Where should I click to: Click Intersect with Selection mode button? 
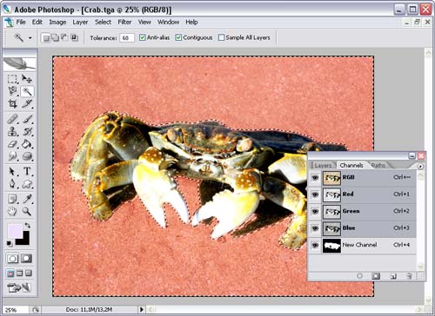pyautogui.click(x=74, y=38)
